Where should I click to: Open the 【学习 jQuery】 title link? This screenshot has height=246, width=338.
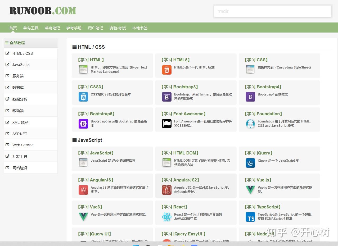259,153
